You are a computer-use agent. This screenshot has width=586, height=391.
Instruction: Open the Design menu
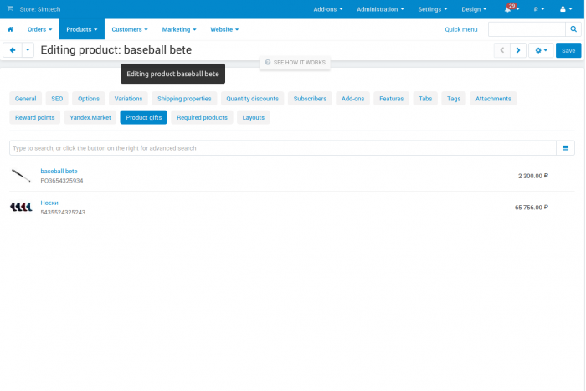474,9
